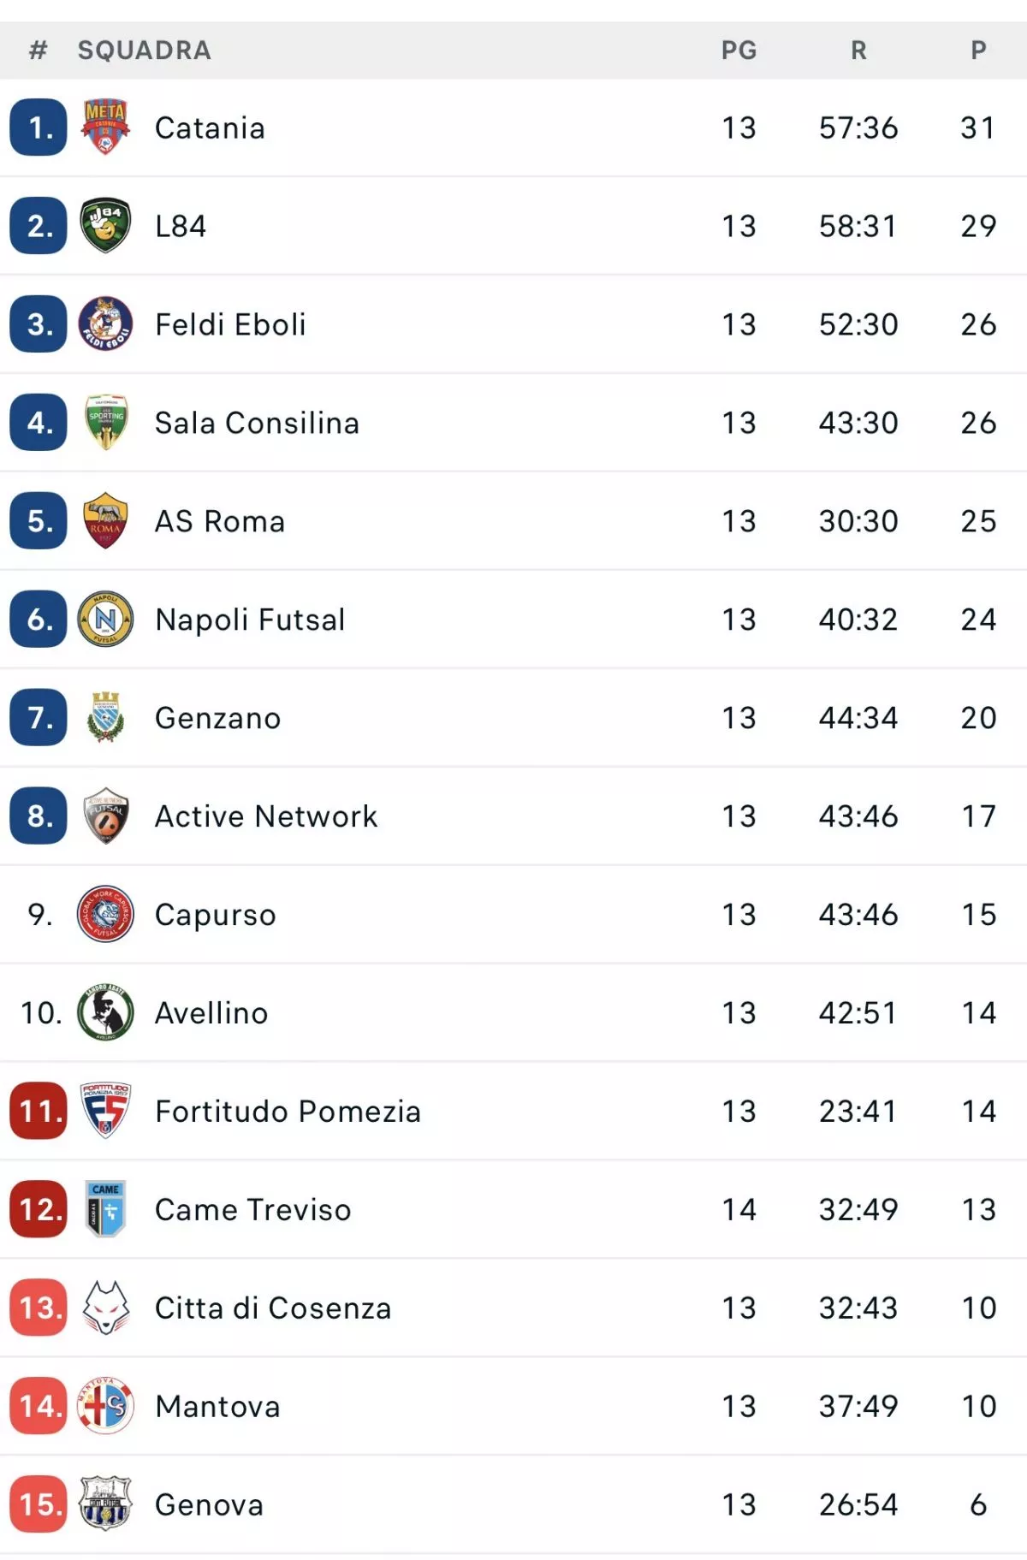Tap the Mantova team badge
This screenshot has height=1560, width=1027.
[x=105, y=1405]
